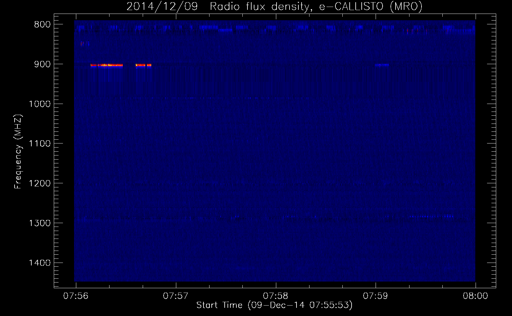Click the small red spot near 850 MHz

pyautogui.click(x=82, y=43)
